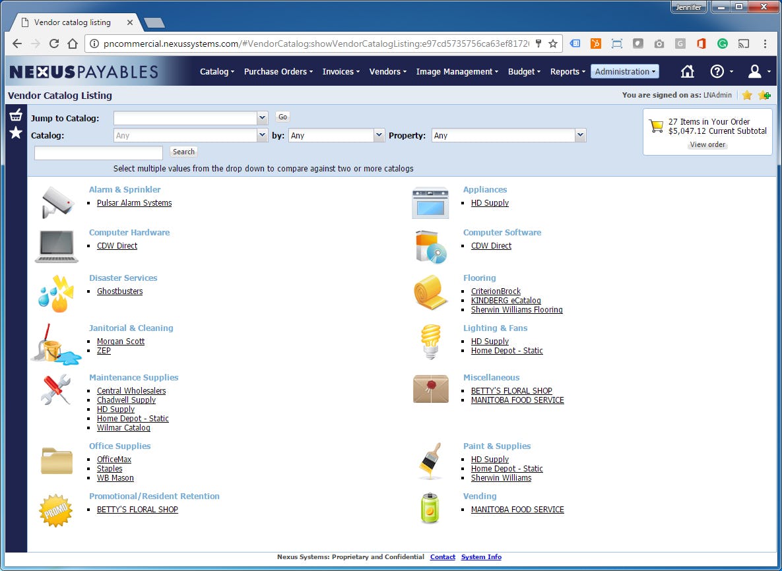Open the help question mark icon

[717, 71]
